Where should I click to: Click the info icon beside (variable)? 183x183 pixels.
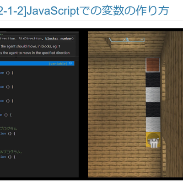(x=70, y=63)
